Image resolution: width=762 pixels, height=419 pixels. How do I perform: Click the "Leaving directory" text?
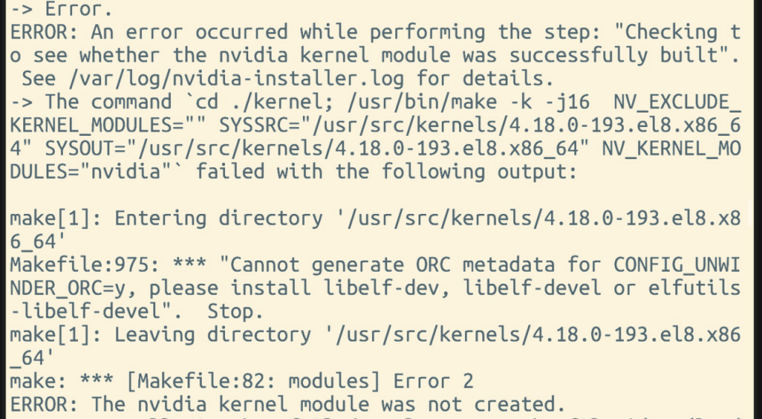coord(196,334)
